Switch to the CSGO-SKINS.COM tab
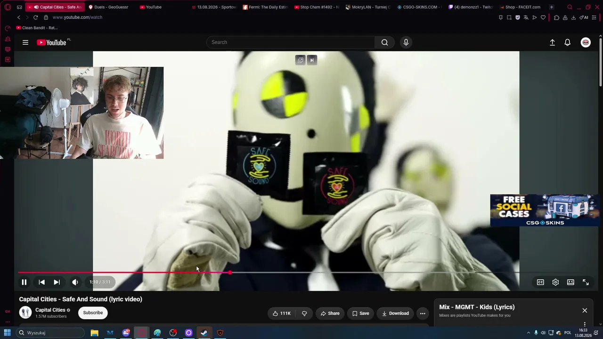603x339 pixels. pos(419,7)
